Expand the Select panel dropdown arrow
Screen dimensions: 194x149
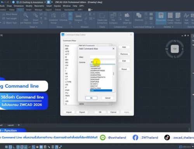click(x=37, y=27)
